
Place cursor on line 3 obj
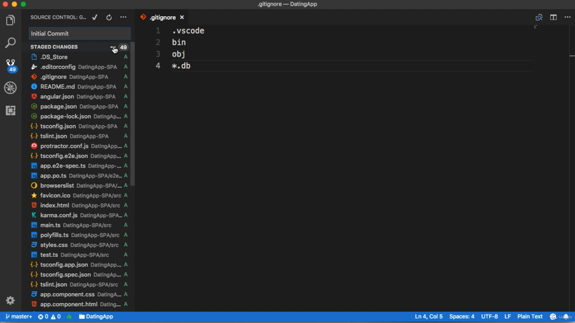179,54
